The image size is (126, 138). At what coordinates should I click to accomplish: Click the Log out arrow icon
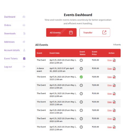(x=24, y=67)
